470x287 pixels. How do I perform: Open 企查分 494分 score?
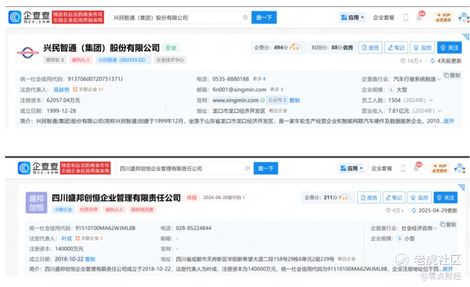[279, 47]
